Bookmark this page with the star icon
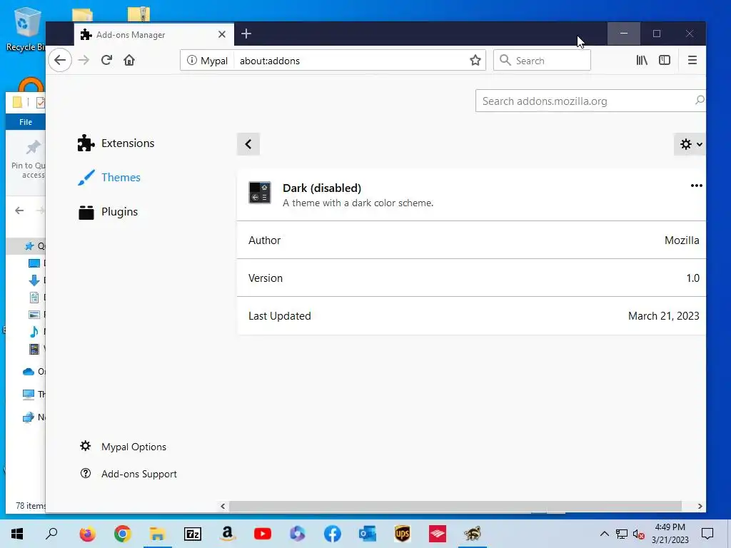The image size is (731, 548). pyautogui.click(x=475, y=61)
